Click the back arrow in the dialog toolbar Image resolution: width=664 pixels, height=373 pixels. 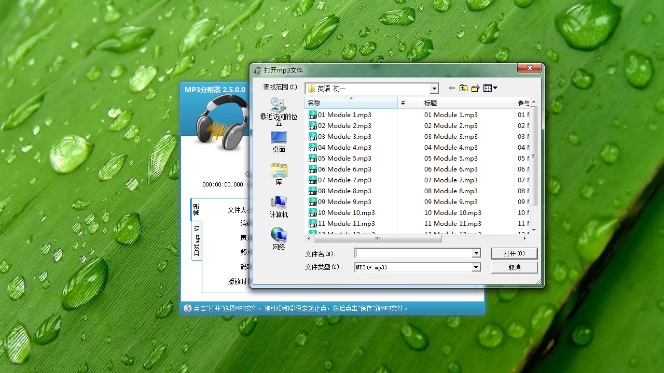click(451, 88)
